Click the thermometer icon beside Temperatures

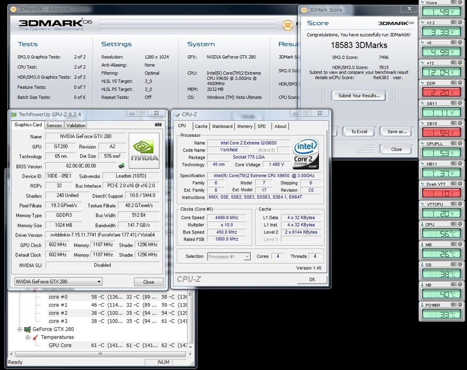coord(36,337)
